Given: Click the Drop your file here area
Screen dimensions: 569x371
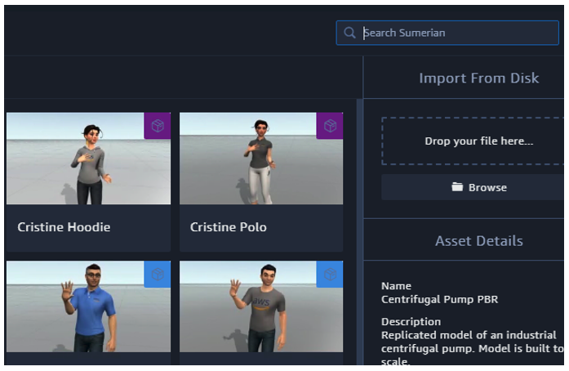Looking at the screenshot, I should coord(473,141).
